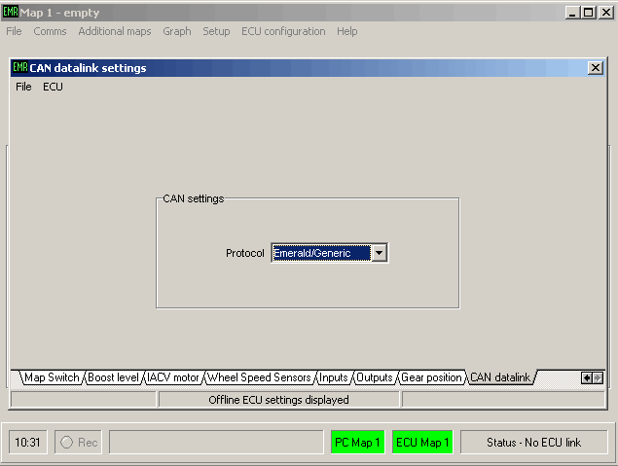Image resolution: width=618 pixels, height=466 pixels.
Task: Select the Gear position tab
Action: click(431, 377)
